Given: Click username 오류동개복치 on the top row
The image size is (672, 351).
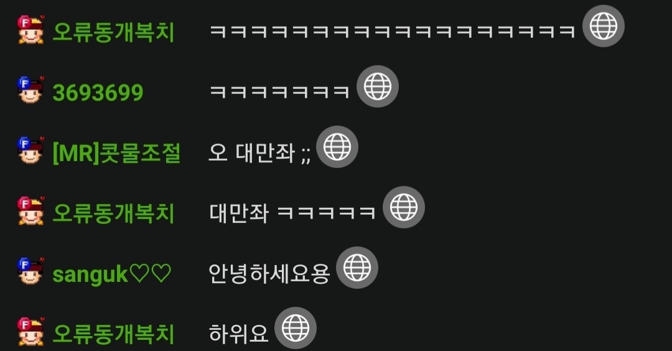Looking at the screenshot, I should (x=113, y=32).
